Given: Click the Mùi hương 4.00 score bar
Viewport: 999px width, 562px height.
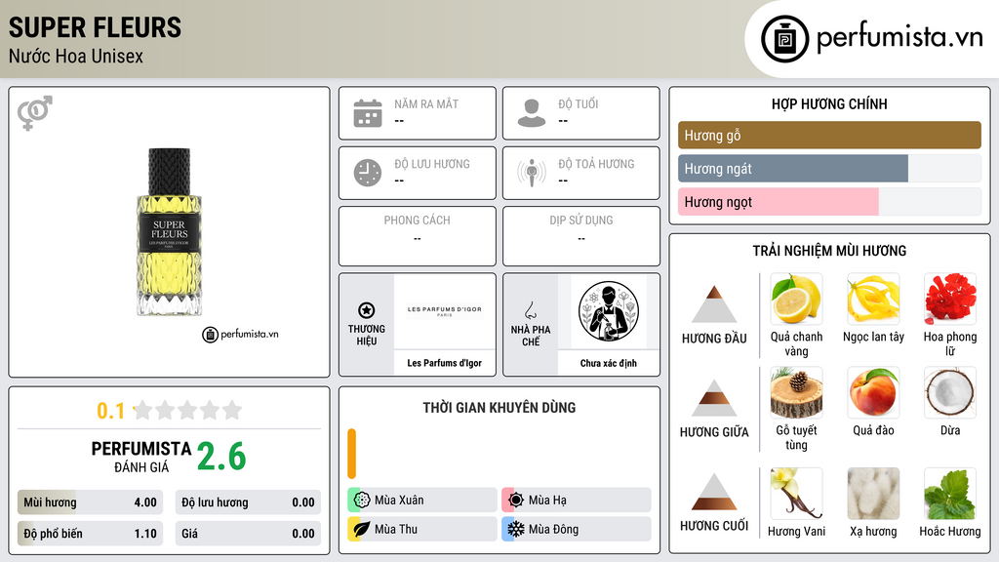Looking at the screenshot, I should tap(90, 502).
